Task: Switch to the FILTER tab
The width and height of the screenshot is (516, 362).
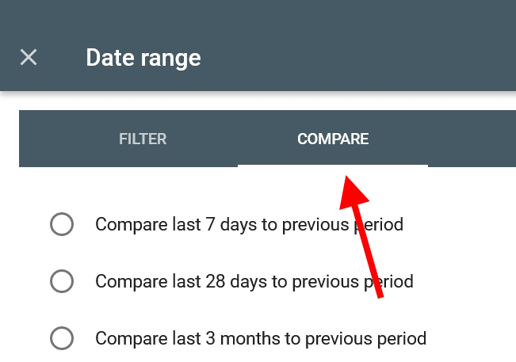Action: pyautogui.click(x=143, y=139)
